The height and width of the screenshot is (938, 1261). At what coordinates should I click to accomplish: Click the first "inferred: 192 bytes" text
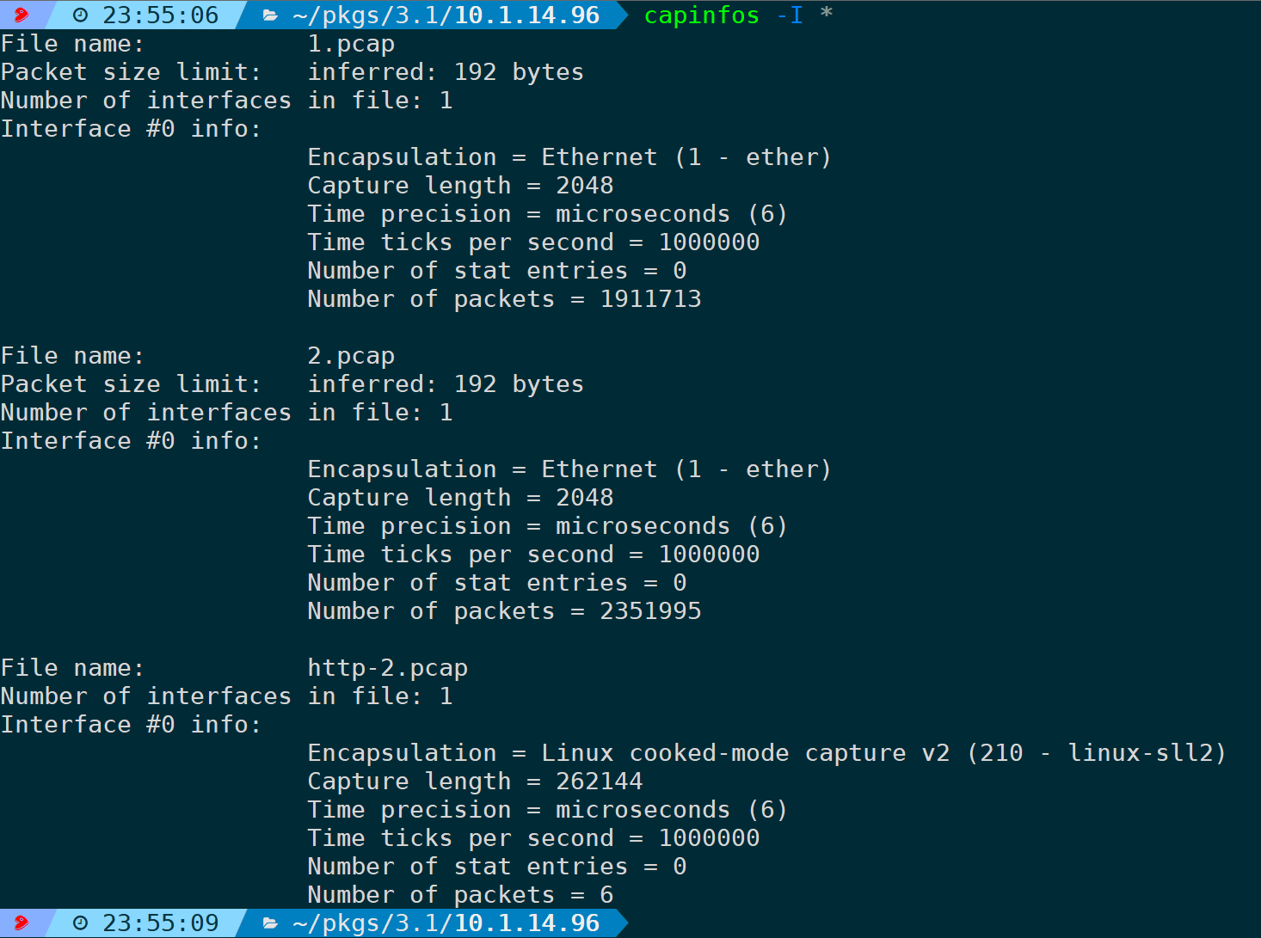[x=446, y=72]
